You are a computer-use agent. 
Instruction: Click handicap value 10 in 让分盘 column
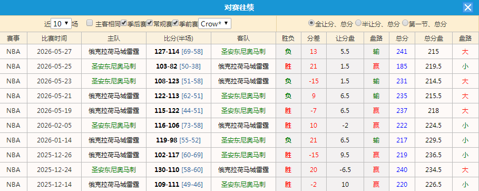pos(345,185)
